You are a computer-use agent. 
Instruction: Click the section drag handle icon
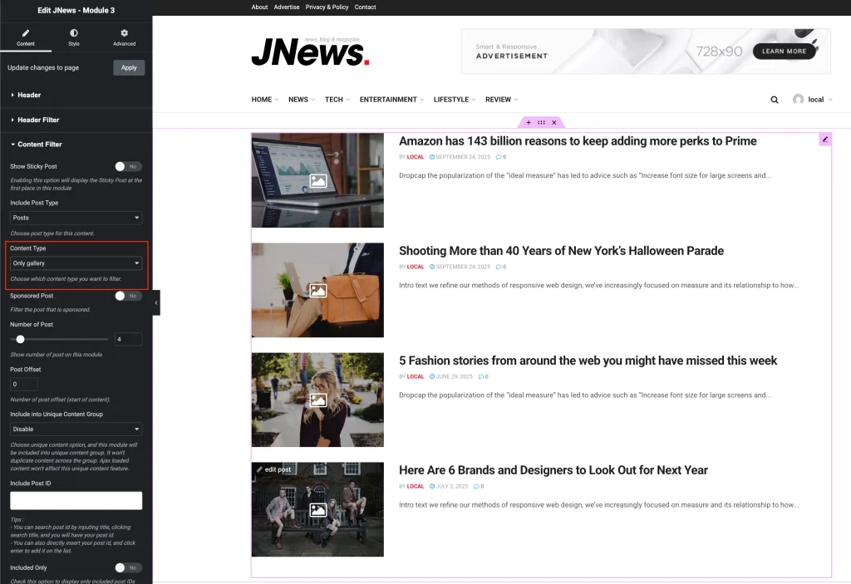point(541,123)
